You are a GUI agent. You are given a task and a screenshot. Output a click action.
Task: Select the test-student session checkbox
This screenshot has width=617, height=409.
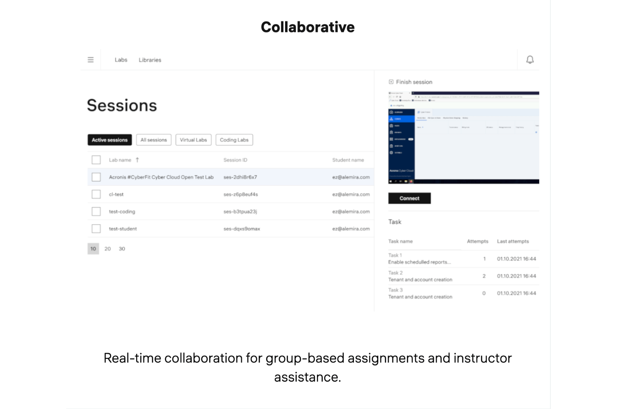[96, 229]
